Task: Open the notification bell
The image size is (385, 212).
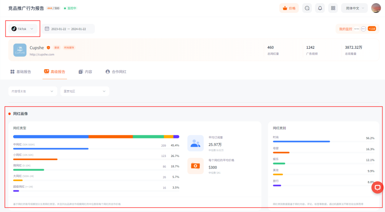Action: point(320,8)
